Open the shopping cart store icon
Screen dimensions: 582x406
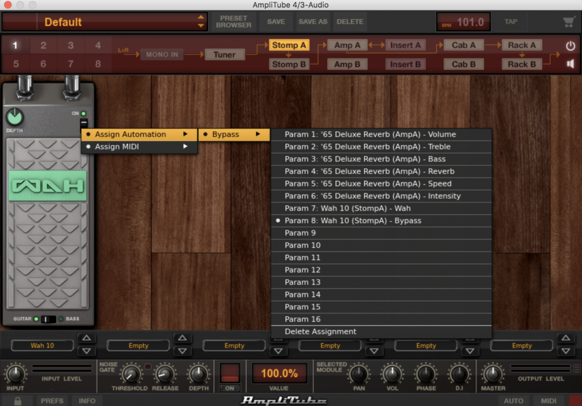pyautogui.click(x=568, y=22)
